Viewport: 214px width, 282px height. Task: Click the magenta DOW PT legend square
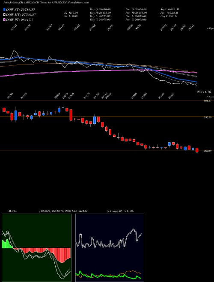click(x=4, y=20)
